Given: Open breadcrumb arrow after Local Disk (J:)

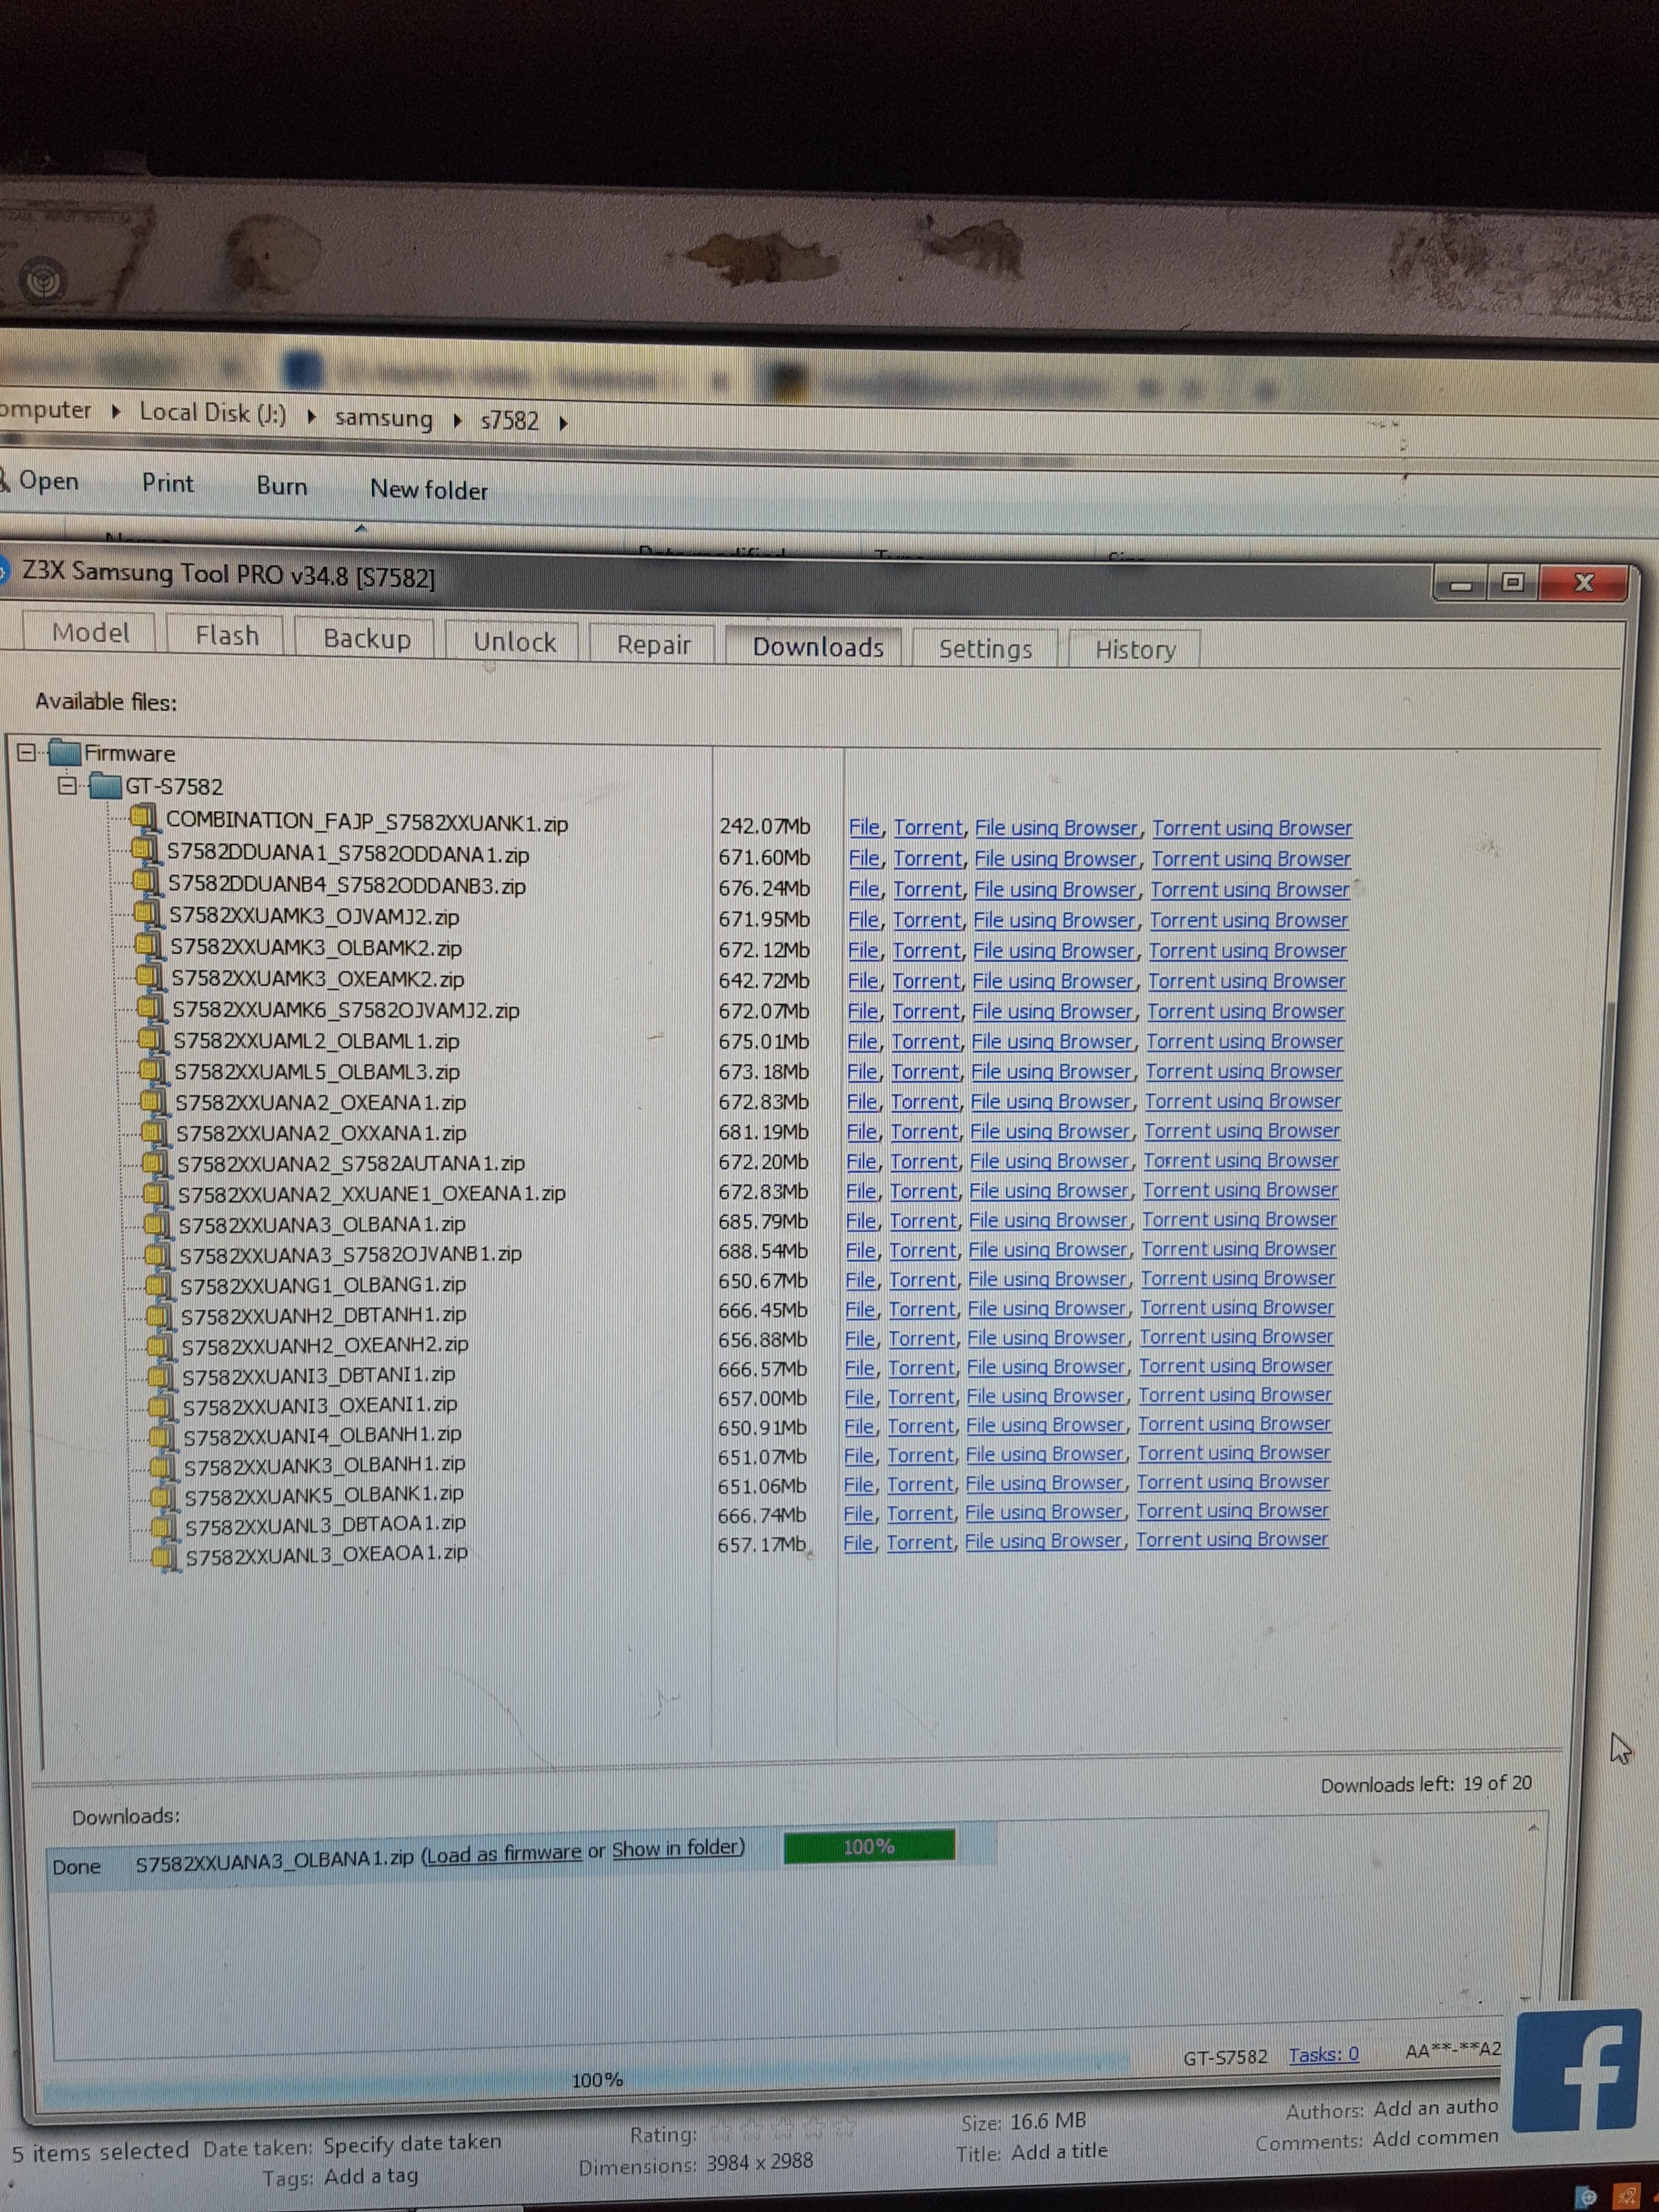Looking at the screenshot, I should tap(312, 416).
